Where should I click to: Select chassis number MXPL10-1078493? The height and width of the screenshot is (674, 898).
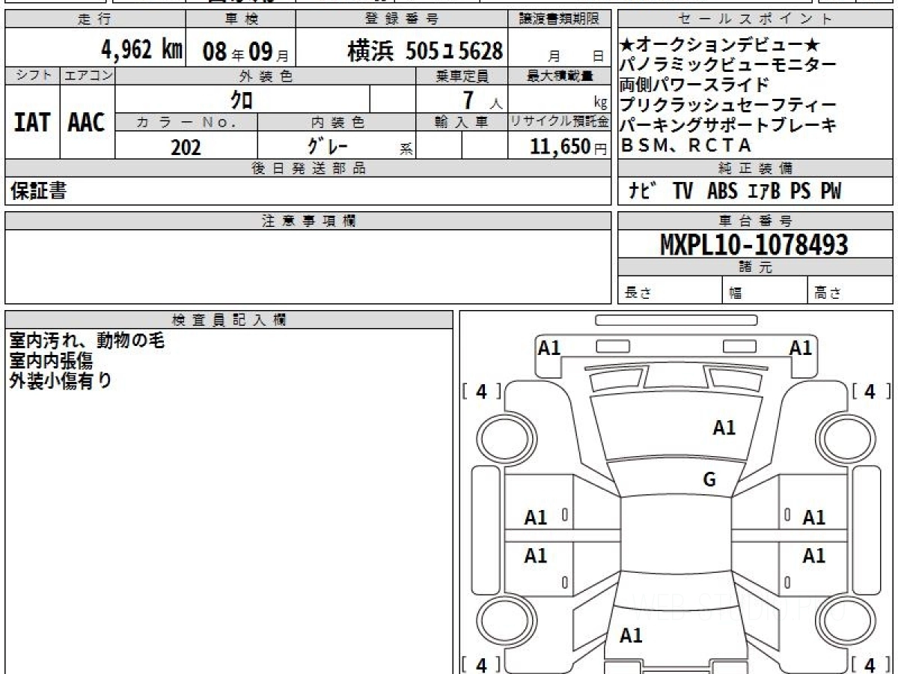tap(754, 244)
